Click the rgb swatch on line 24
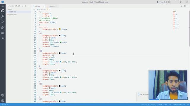This screenshot has width=190, height=106. pyautogui.click(x=61, y=62)
